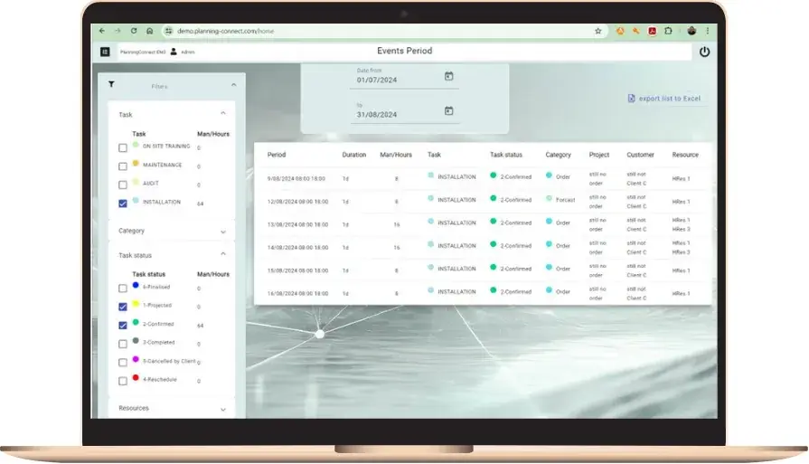Click the magenta 5-Cancelled by Client color dot

pos(136,359)
